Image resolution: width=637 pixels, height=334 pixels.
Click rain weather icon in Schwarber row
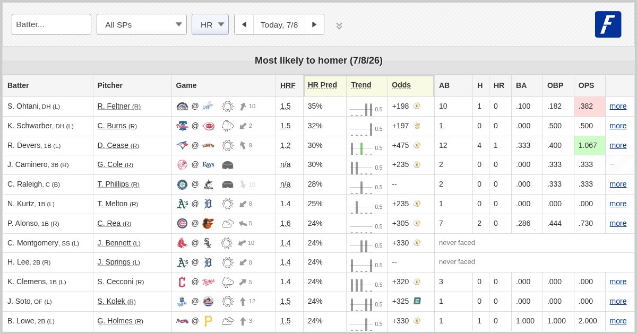pos(228,126)
